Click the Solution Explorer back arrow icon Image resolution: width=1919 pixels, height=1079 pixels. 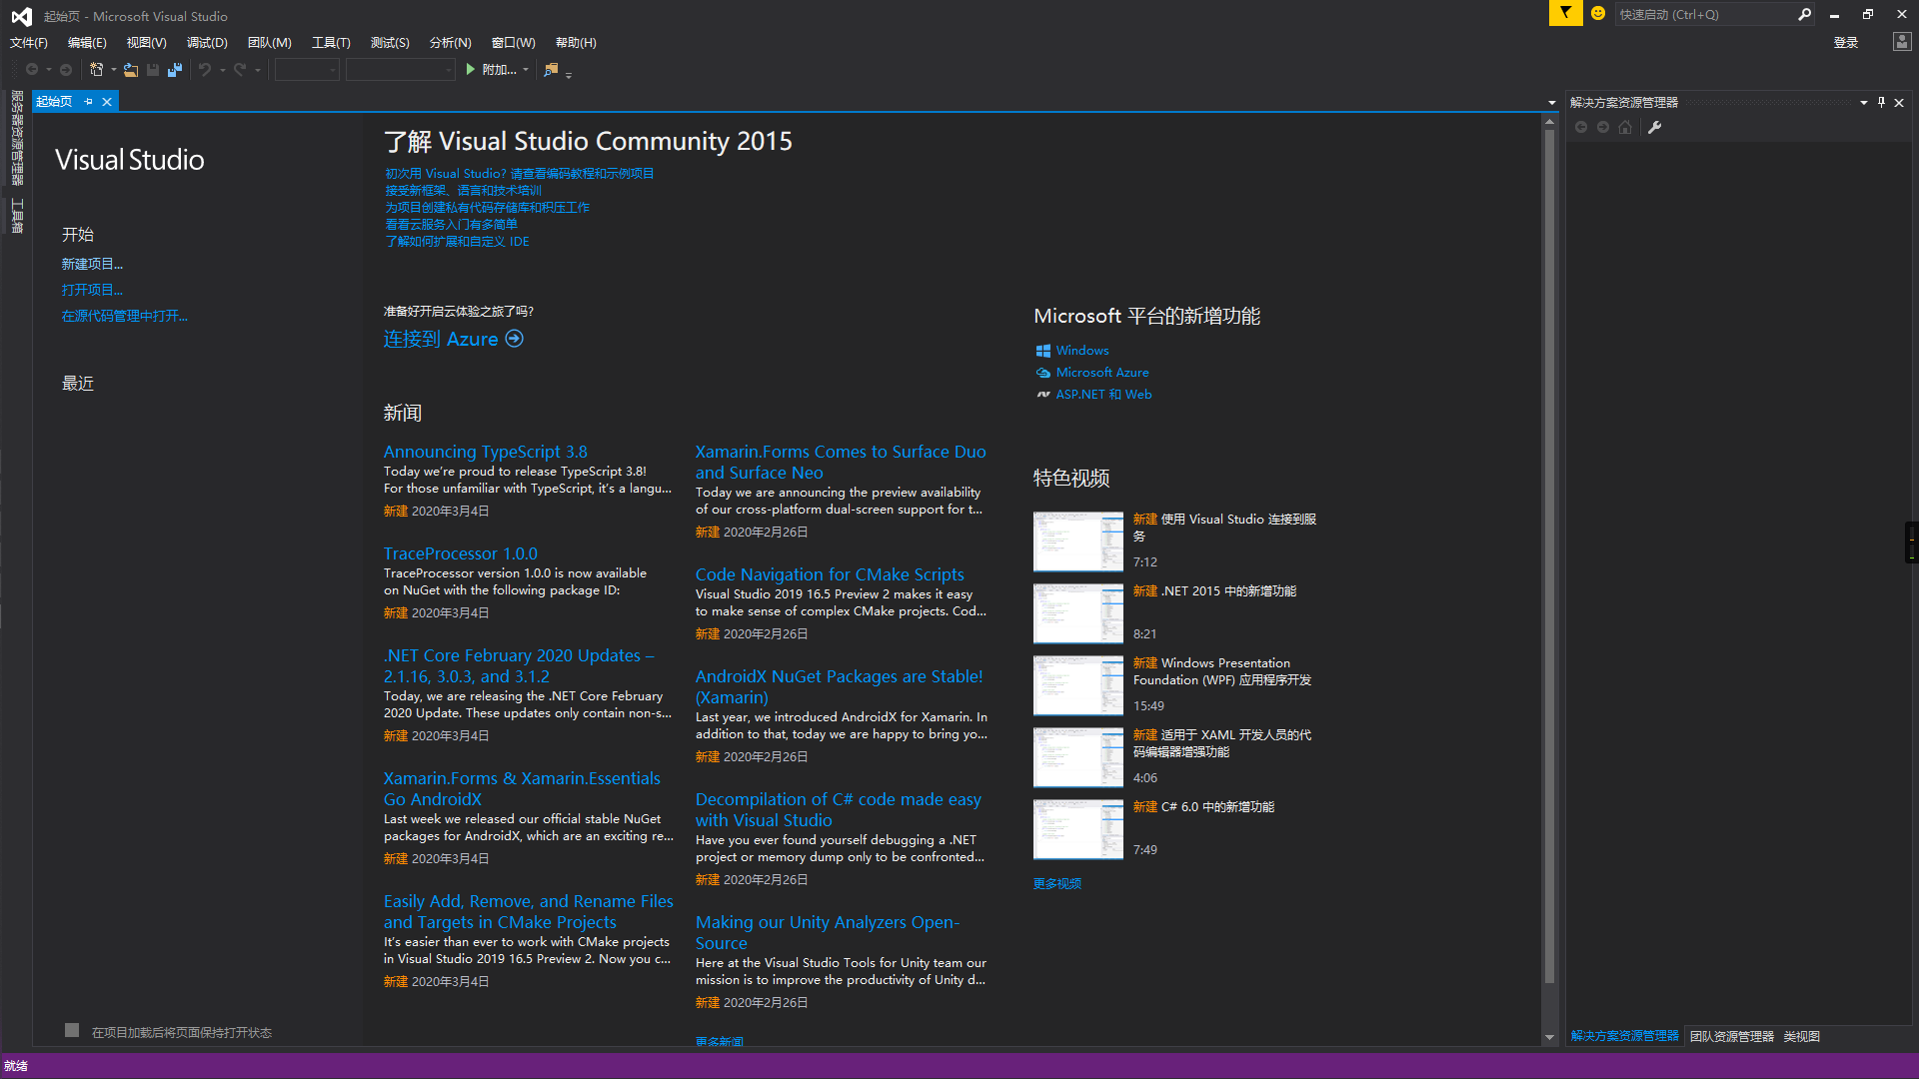[x=1581, y=127]
